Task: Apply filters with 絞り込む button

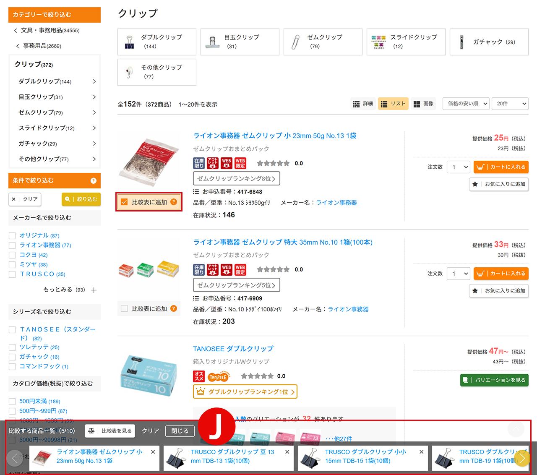Action: 81,199
